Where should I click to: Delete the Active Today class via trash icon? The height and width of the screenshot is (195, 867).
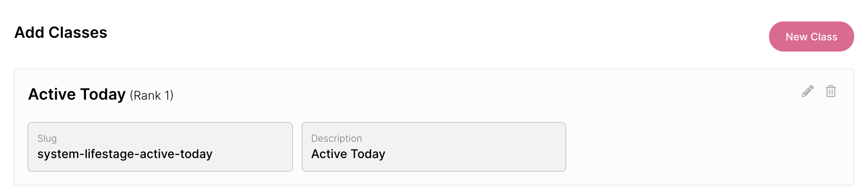tap(830, 91)
